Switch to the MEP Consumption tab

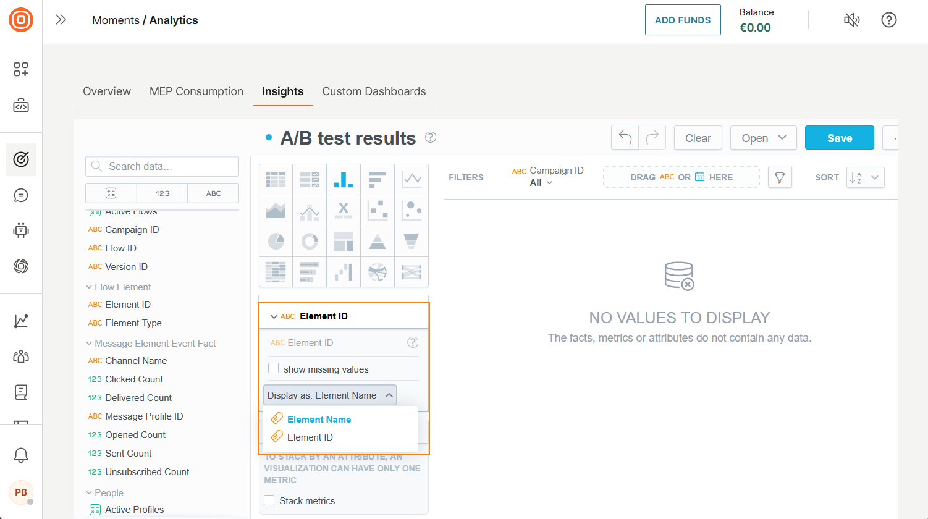pos(196,91)
